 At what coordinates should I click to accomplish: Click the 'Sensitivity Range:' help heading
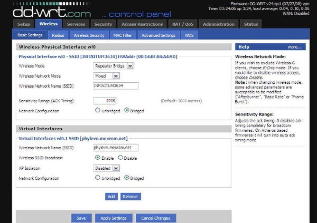click(x=254, y=114)
